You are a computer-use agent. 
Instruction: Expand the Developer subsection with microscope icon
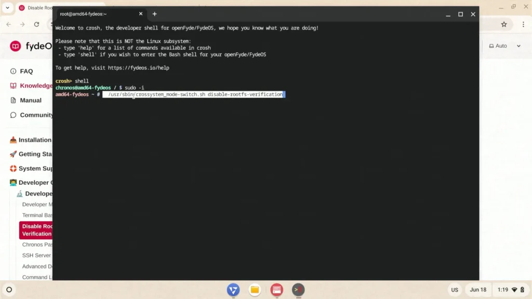[34, 194]
